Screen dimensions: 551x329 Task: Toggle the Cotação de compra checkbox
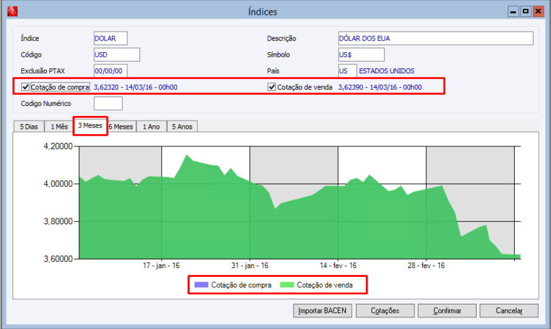coord(25,87)
